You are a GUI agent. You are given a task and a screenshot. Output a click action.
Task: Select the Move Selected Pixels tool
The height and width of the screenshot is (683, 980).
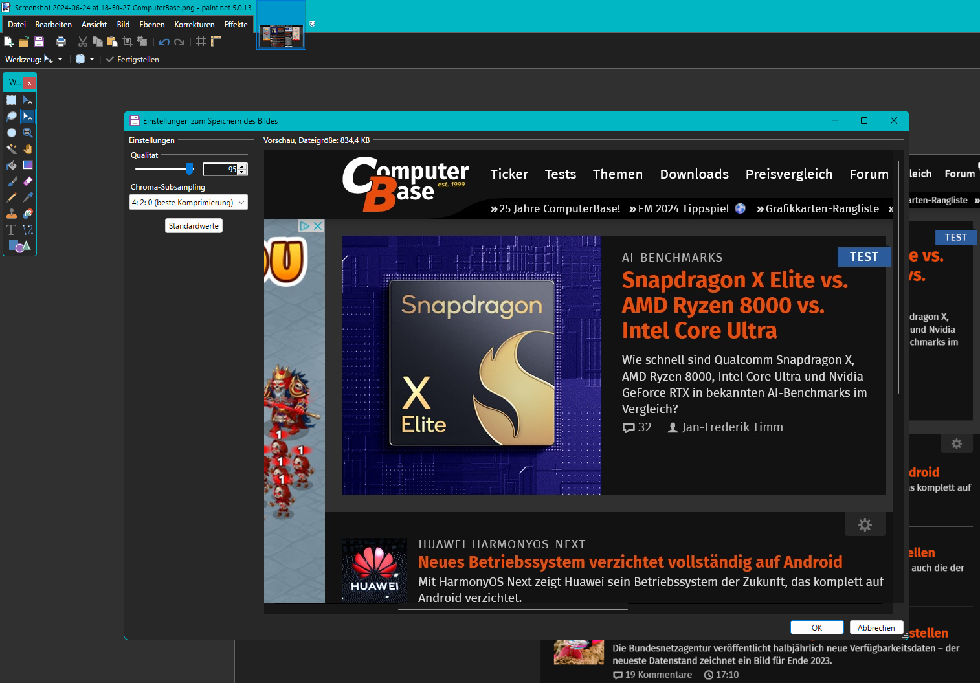28,100
